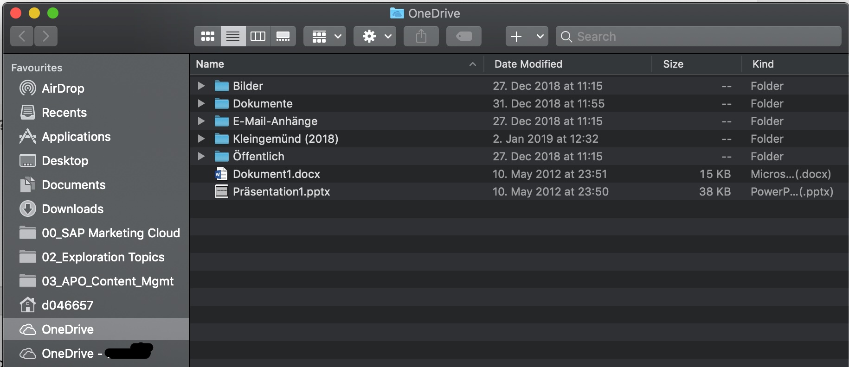849x367 pixels.
Task: Open the group-by items dropdown
Action: 325,36
